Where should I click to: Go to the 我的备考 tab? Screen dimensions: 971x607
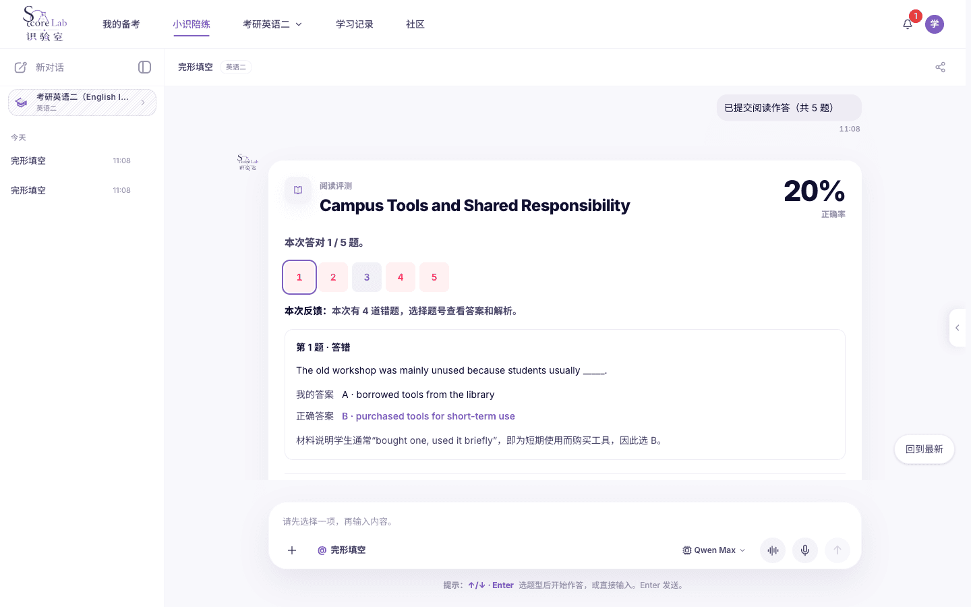coord(121,24)
